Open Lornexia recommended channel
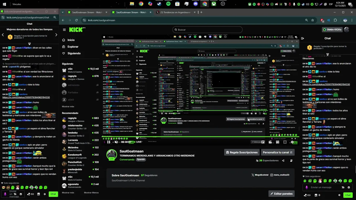 click(80, 142)
